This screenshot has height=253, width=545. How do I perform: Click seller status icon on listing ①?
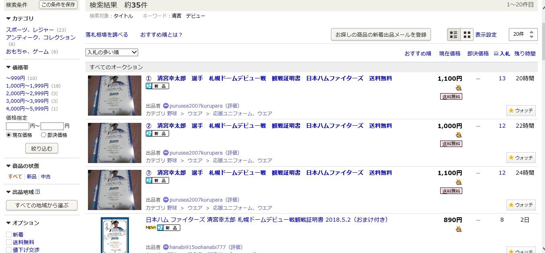click(x=166, y=106)
